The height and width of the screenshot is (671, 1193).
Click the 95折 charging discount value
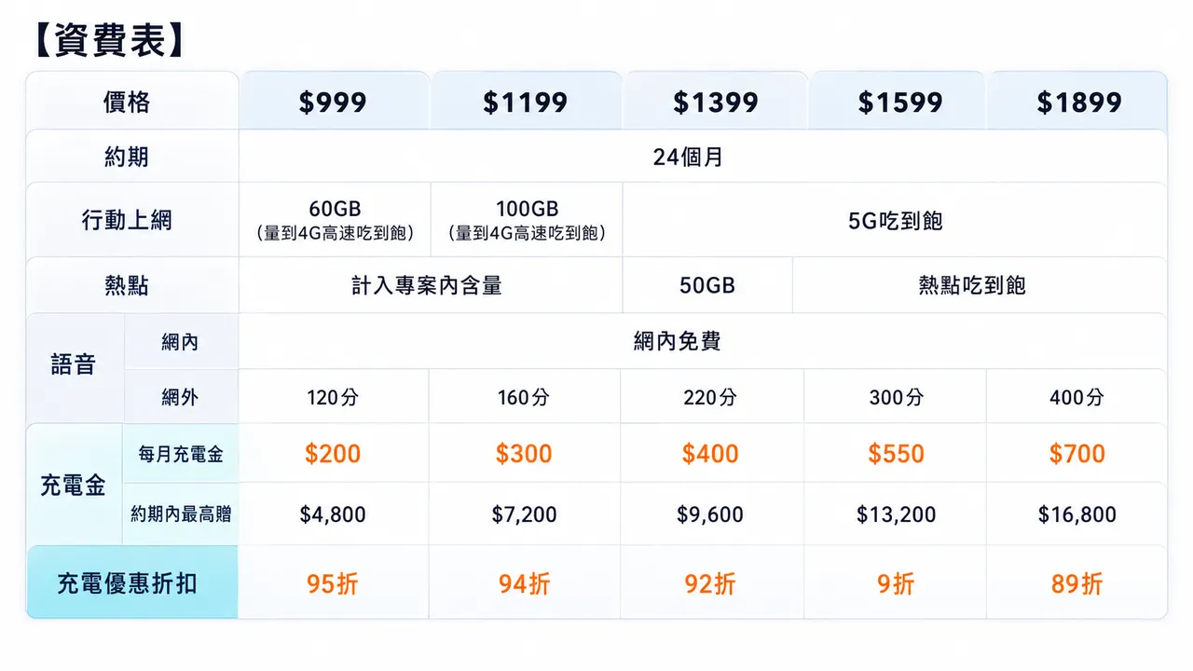tap(333, 584)
